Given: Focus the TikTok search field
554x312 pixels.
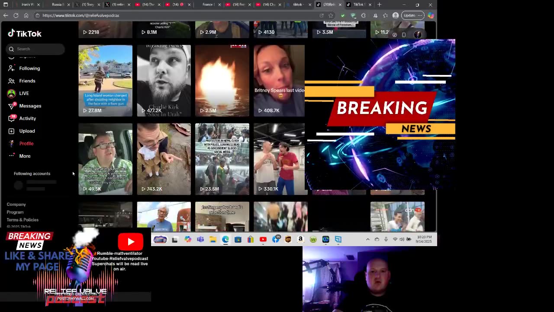Looking at the screenshot, I should (x=35, y=49).
